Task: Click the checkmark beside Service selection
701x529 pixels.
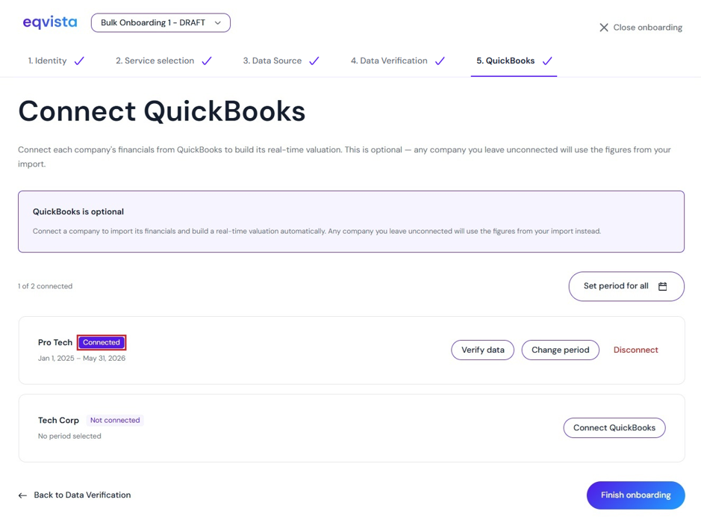Action: [x=207, y=61]
